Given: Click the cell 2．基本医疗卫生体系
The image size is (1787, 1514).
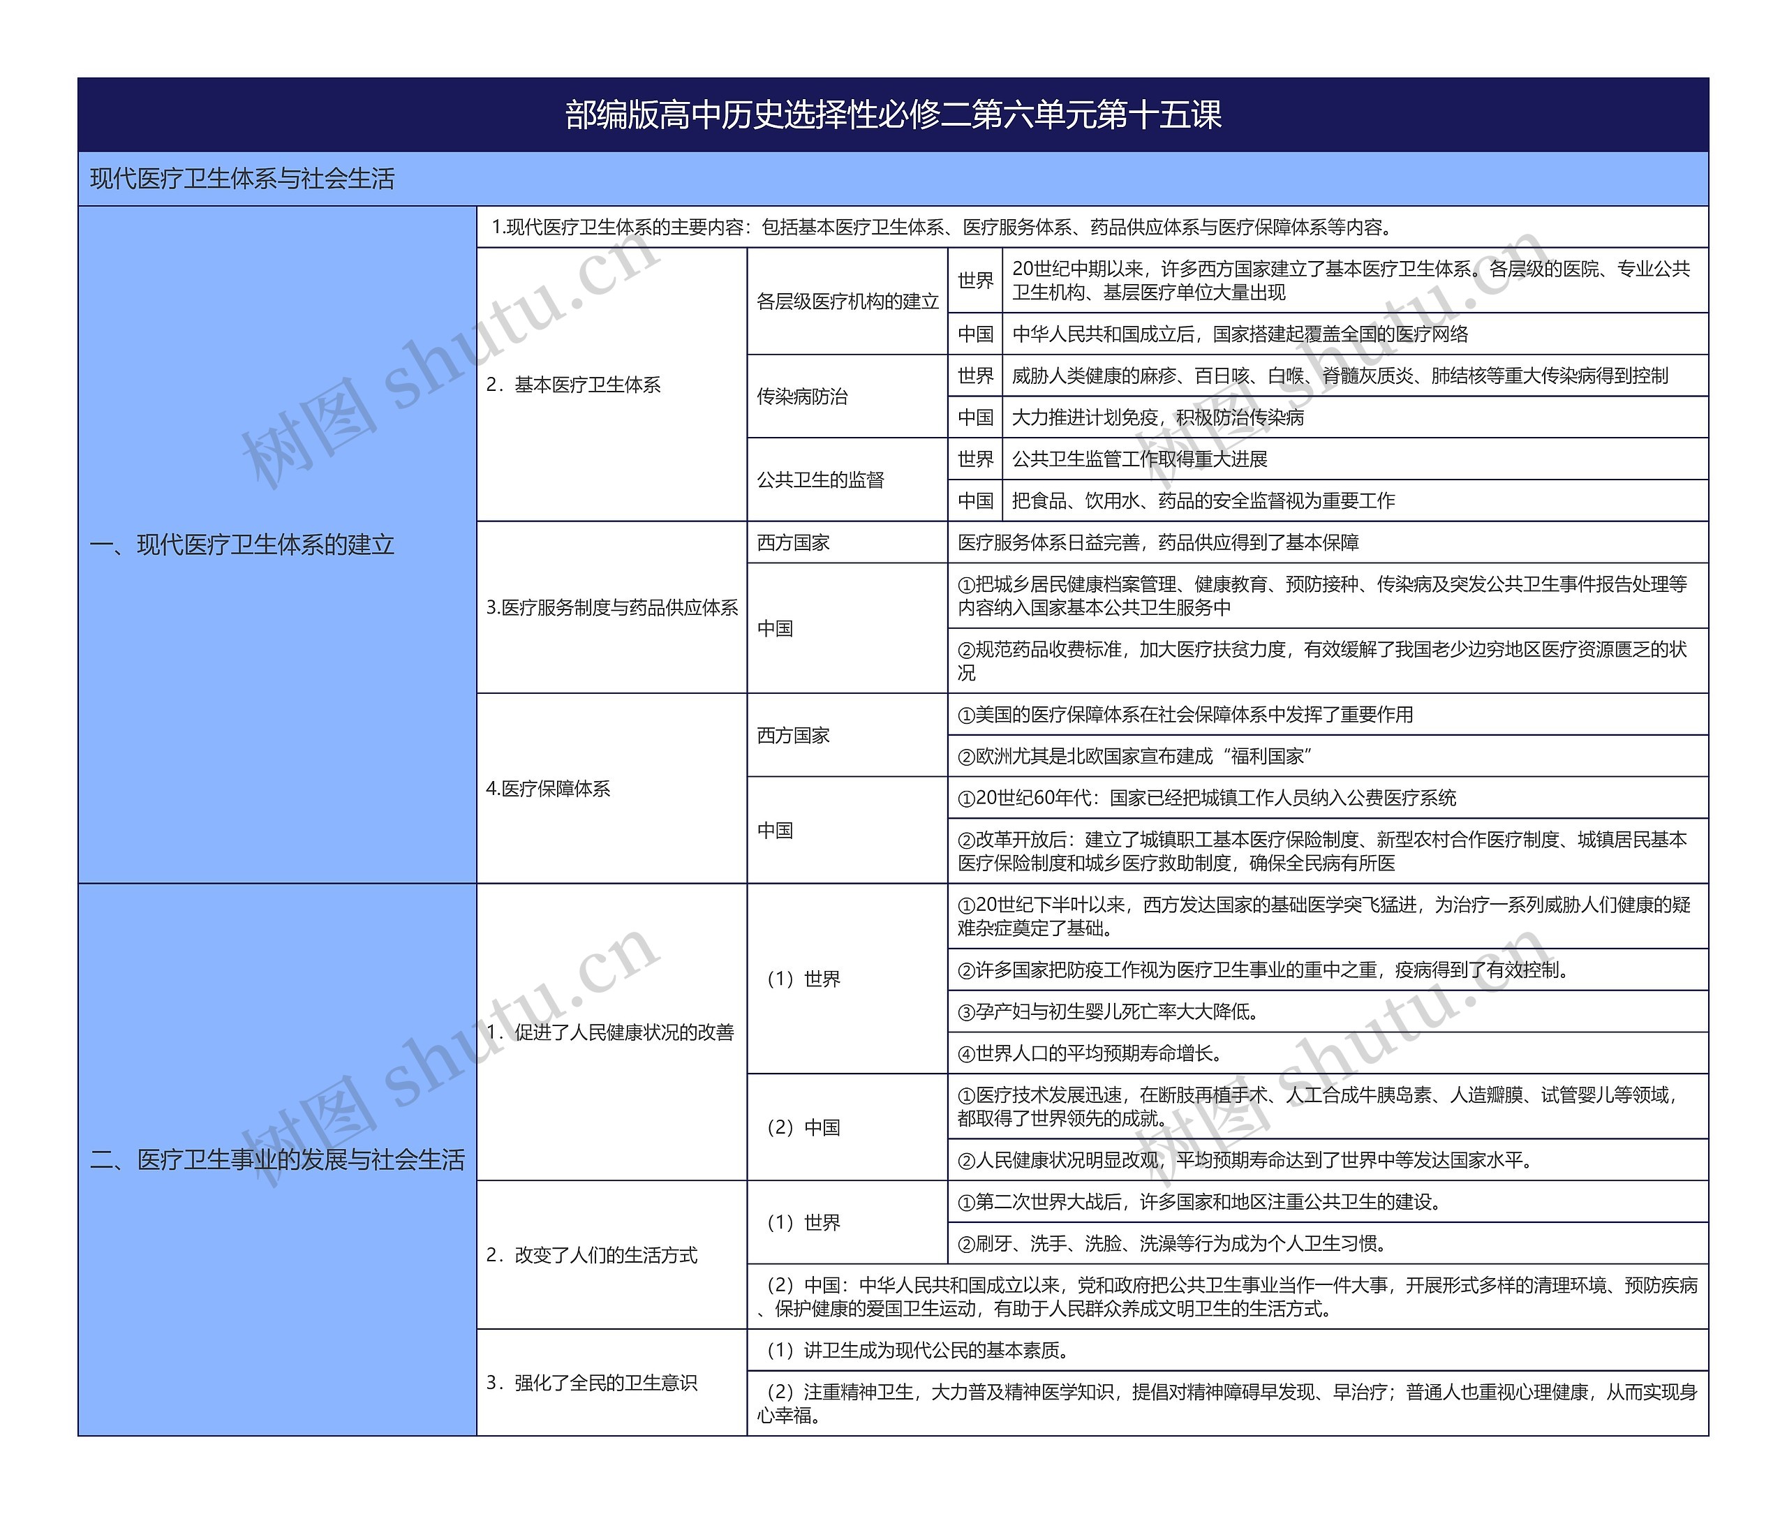Looking at the screenshot, I should [612, 385].
